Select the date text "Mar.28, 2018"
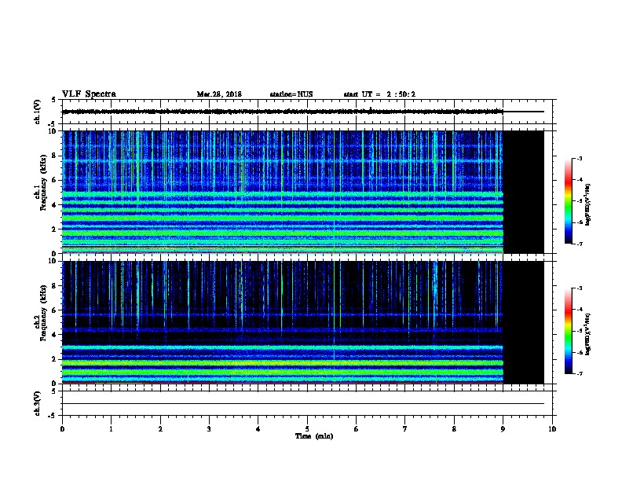Screen dimensions: 622x481 219,94
